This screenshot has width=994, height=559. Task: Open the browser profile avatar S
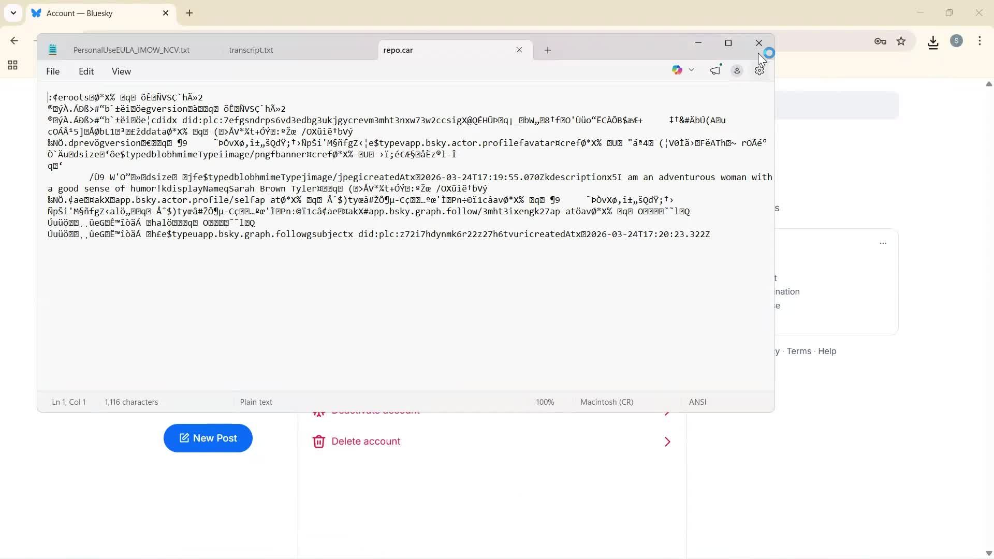point(957,41)
